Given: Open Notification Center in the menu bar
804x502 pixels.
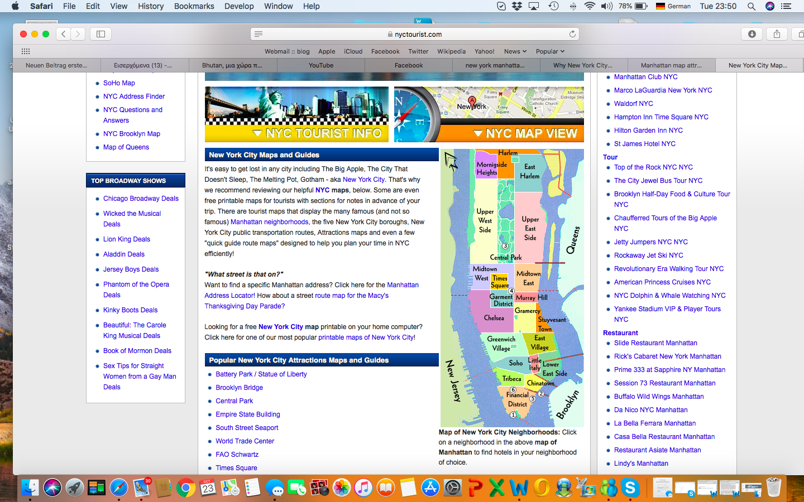Looking at the screenshot, I should (x=786, y=6).
